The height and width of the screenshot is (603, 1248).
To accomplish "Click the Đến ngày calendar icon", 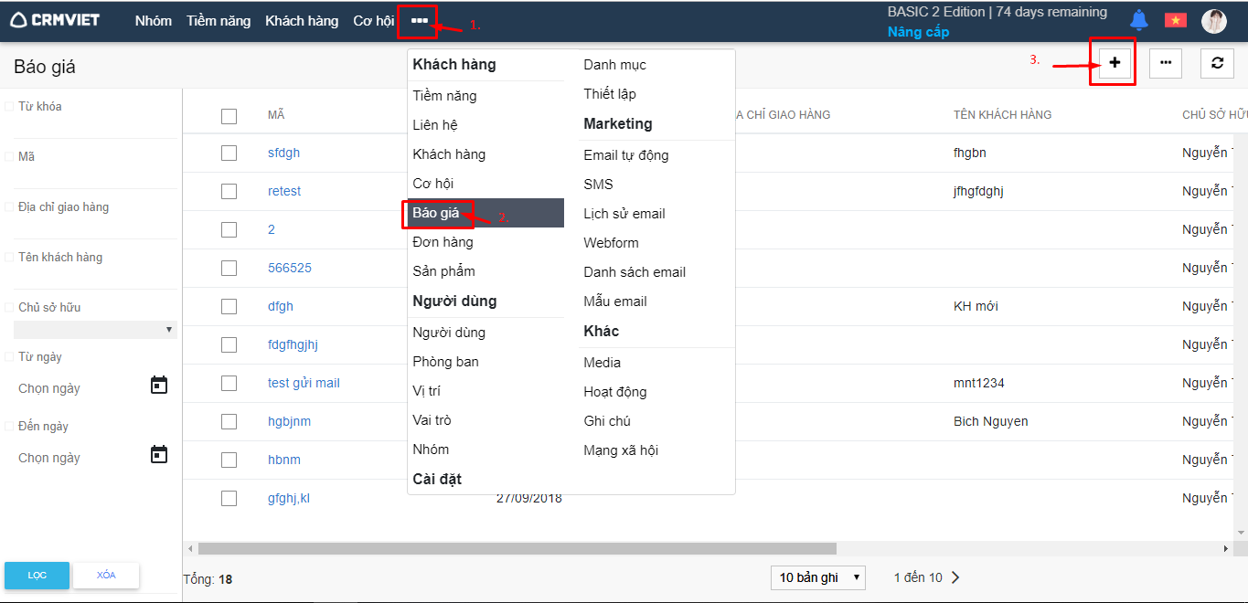I will (159, 454).
